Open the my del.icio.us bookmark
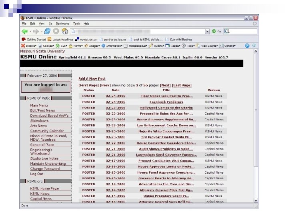Image resolution: width=288 pixels, height=216 pixels. coord(86,39)
